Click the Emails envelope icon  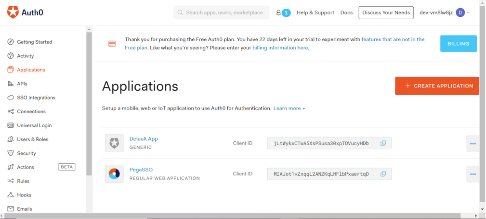(11, 209)
